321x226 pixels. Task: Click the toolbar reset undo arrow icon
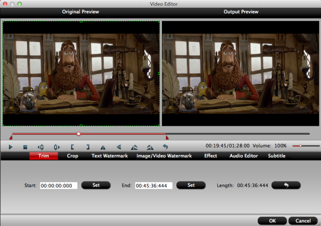165,147
